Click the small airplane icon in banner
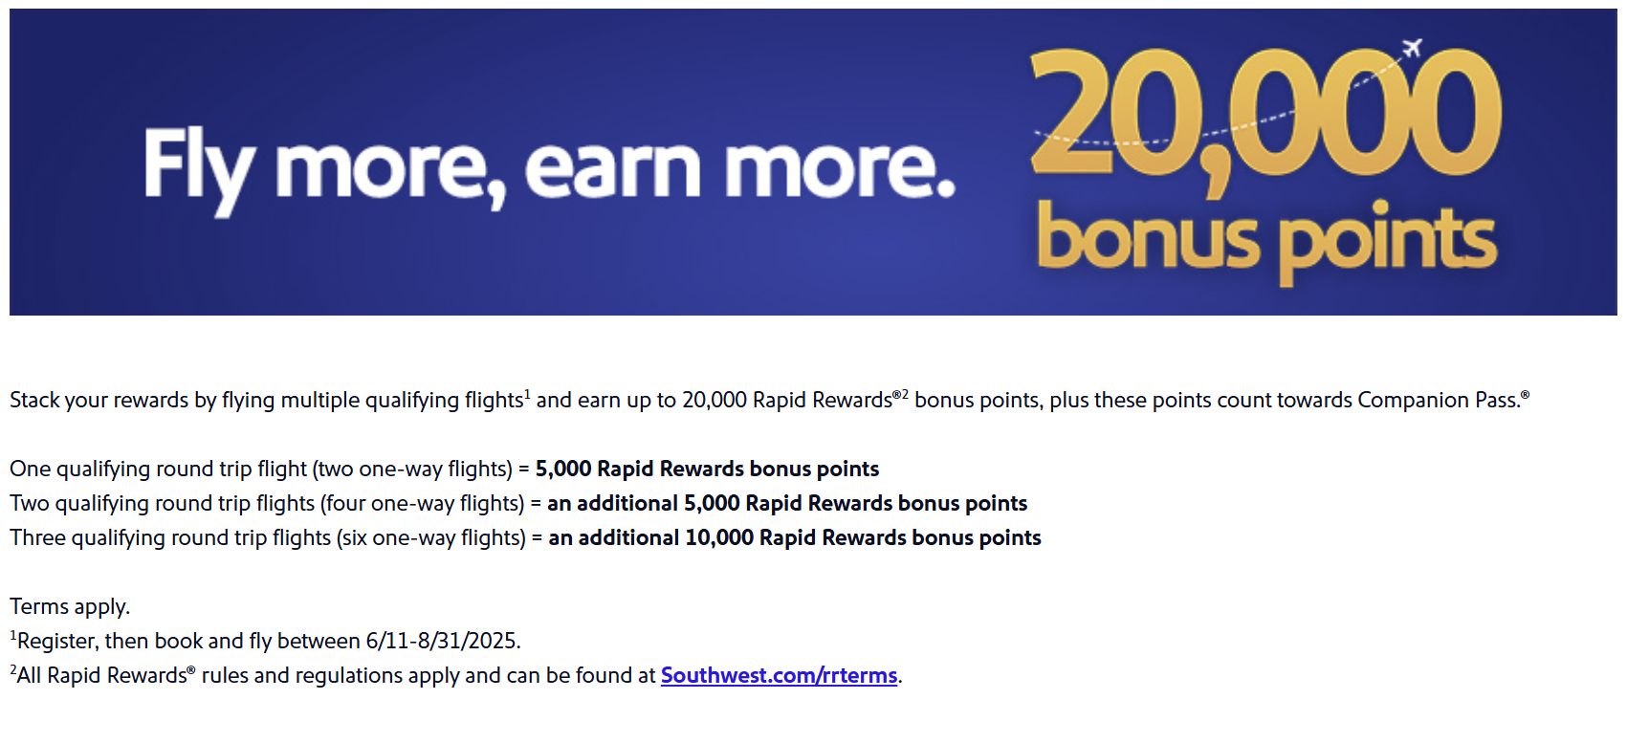1627x743 pixels. point(1411,48)
